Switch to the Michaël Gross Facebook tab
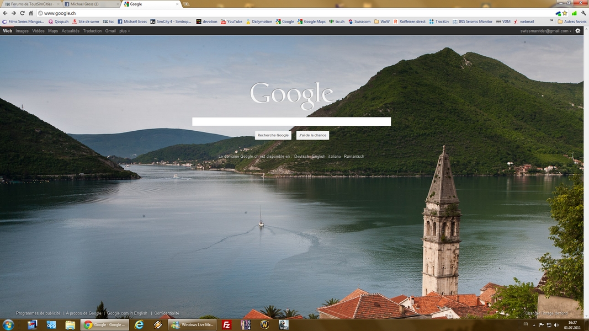Viewport: 589px width, 331px height. (x=90, y=4)
